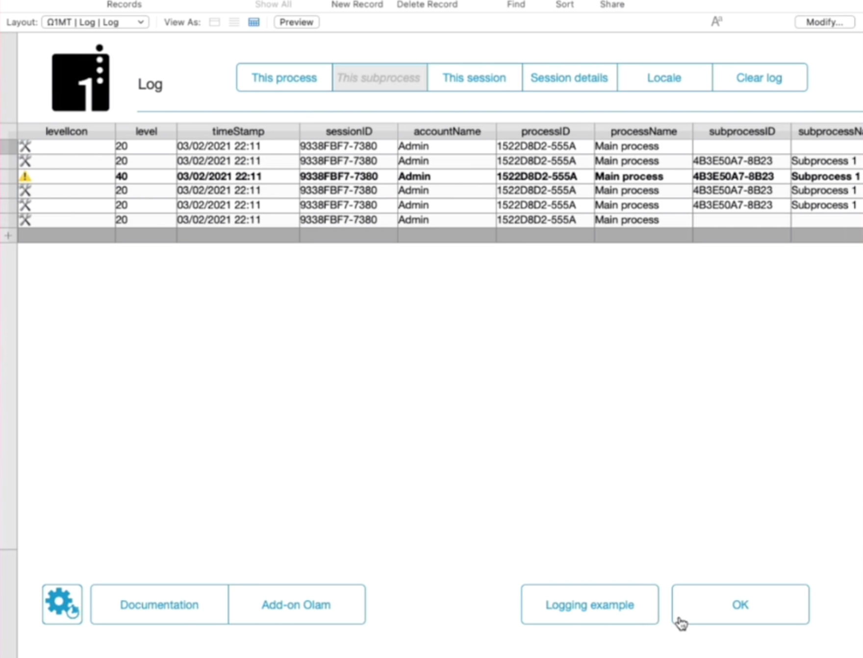Select the Table view icon

(254, 22)
